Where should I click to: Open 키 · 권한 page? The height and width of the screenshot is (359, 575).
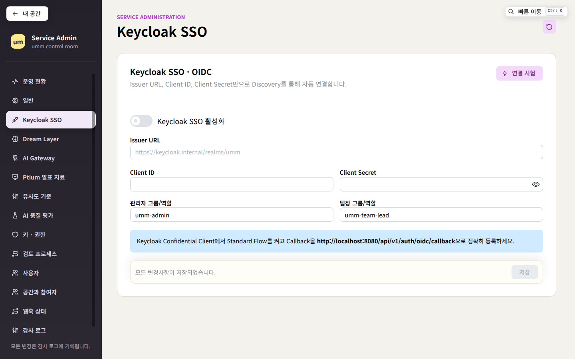(51, 235)
